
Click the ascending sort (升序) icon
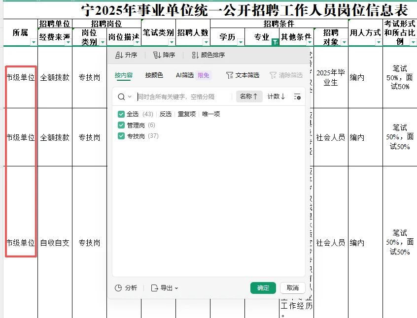pyautogui.click(x=119, y=55)
